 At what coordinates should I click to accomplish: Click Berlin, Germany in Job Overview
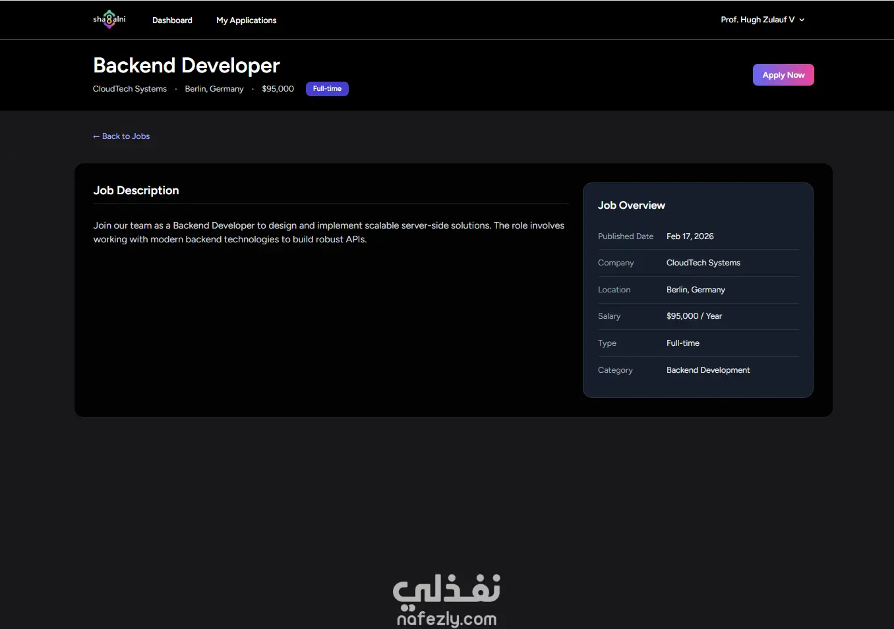tap(696, 290)
